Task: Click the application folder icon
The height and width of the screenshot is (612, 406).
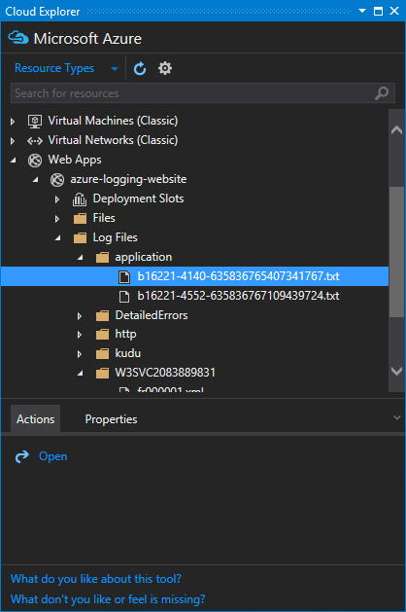Action: click(x=102, y=257)
